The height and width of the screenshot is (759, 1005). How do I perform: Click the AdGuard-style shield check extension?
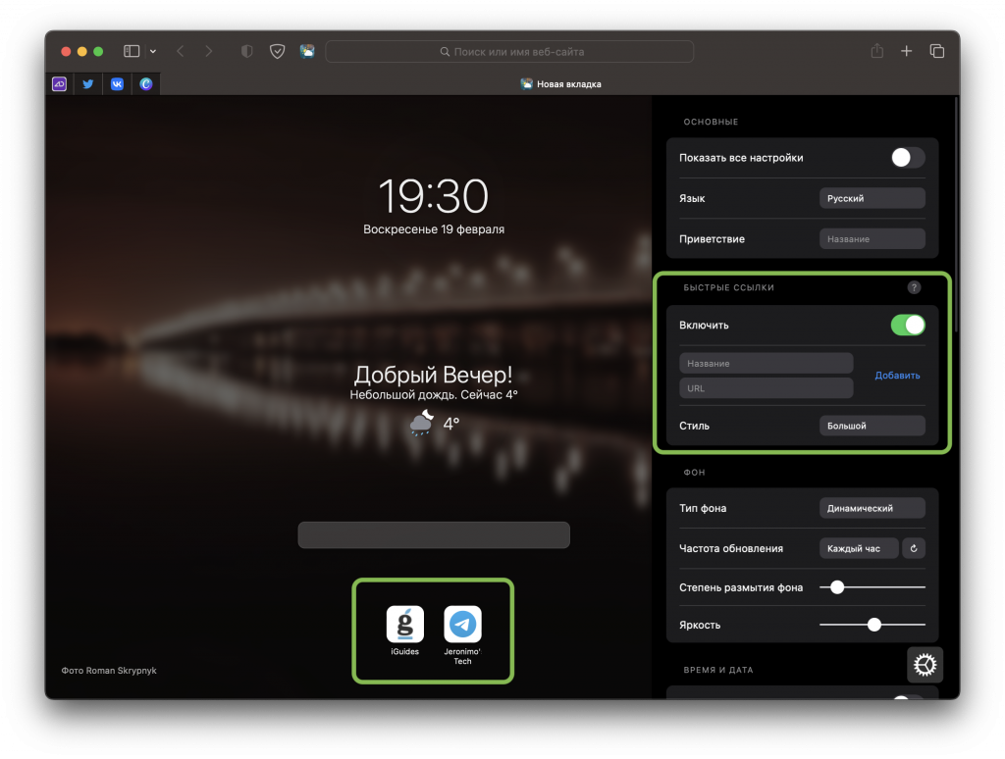click(x=277, y=51)
